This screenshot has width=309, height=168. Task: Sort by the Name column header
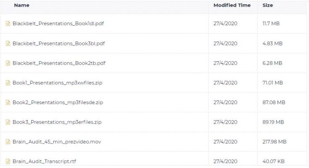pos(22,5)
